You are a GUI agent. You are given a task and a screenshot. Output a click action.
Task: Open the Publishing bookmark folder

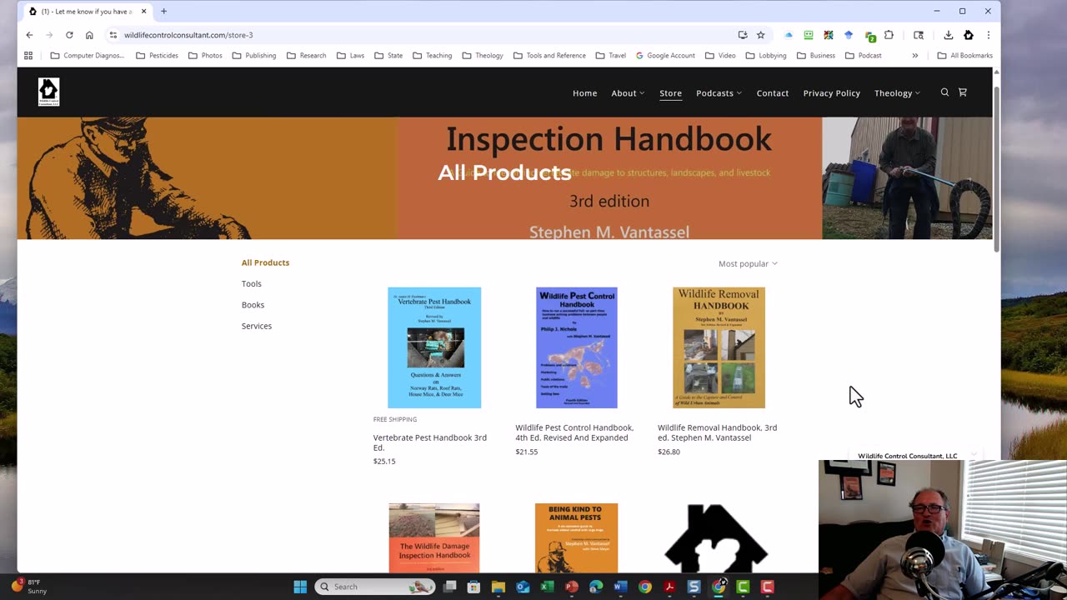pyautogui.click(x=254, y=56)
